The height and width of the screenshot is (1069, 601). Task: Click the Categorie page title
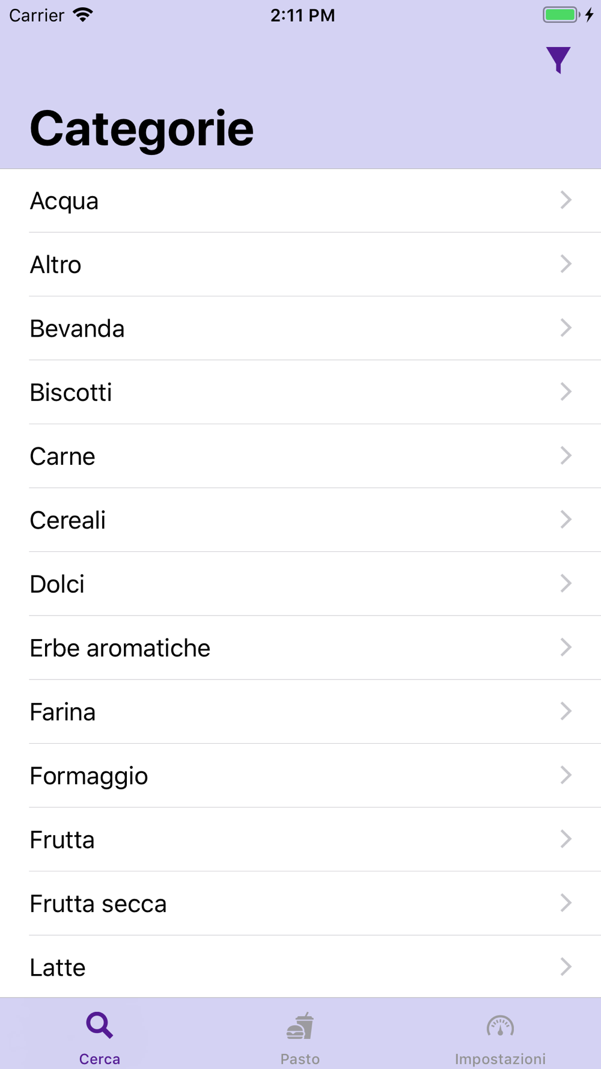pyautogui.click(x=142, y=129)
